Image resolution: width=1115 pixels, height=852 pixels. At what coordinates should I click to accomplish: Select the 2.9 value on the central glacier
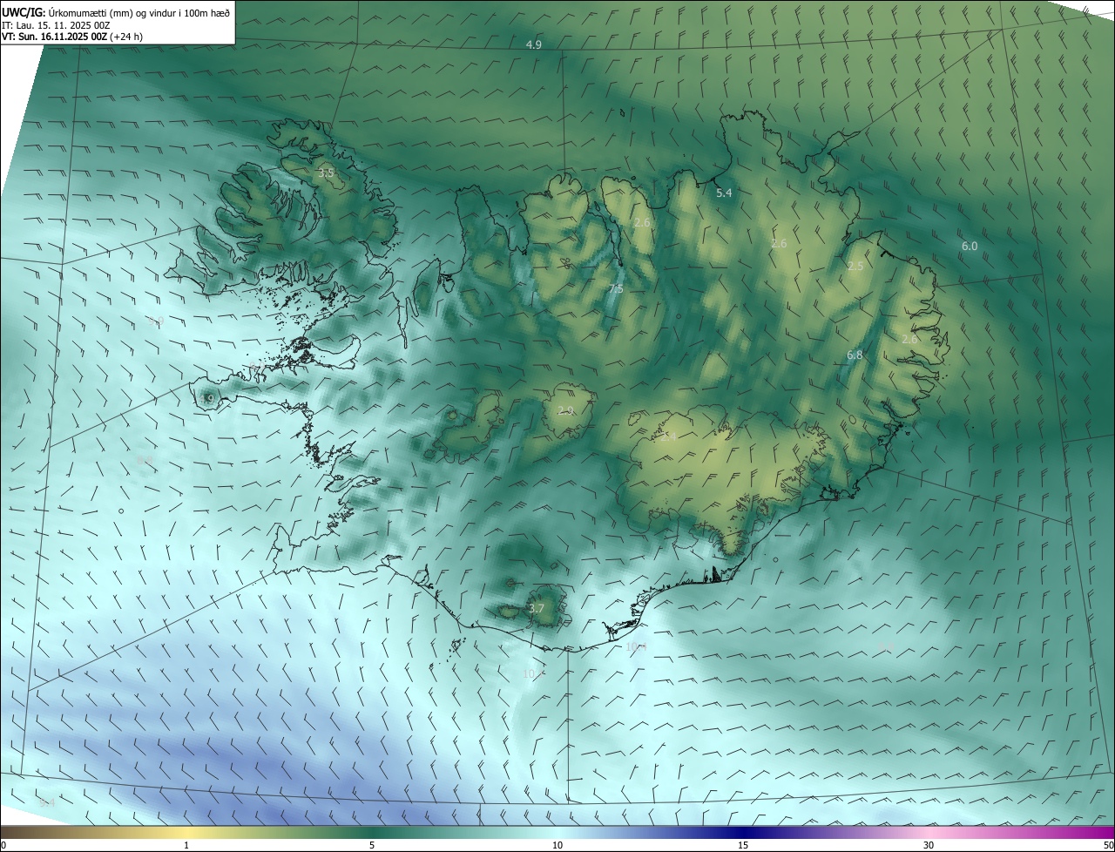[565, 410]
